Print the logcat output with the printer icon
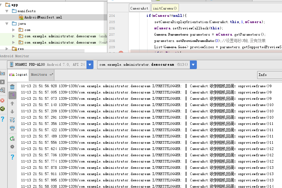The width and height of the screenshot is (282, 188). tap(12, 128)
